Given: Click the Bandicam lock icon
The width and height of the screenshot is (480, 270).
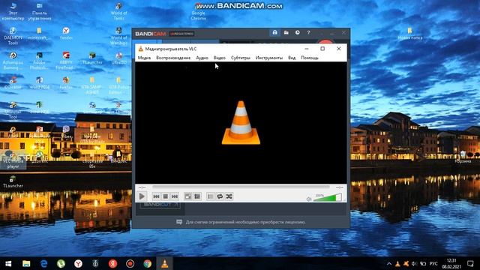Looking at the screenshot, I should click(x=274, y=32).
